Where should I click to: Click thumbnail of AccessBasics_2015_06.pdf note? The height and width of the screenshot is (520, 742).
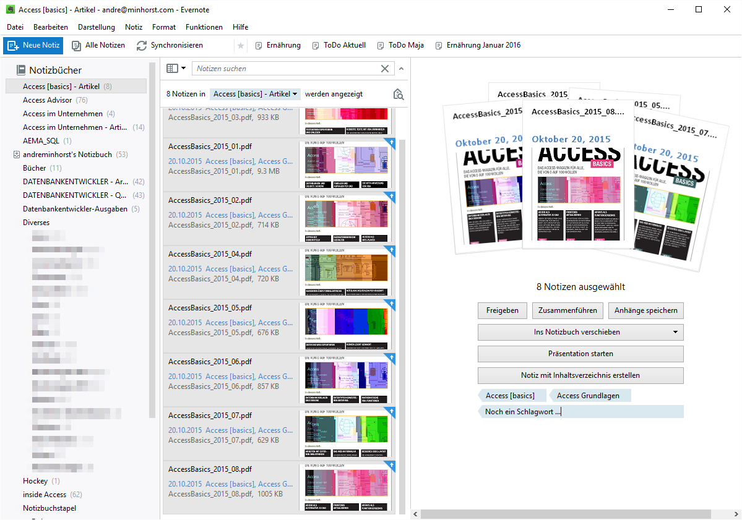pos(347,379)
